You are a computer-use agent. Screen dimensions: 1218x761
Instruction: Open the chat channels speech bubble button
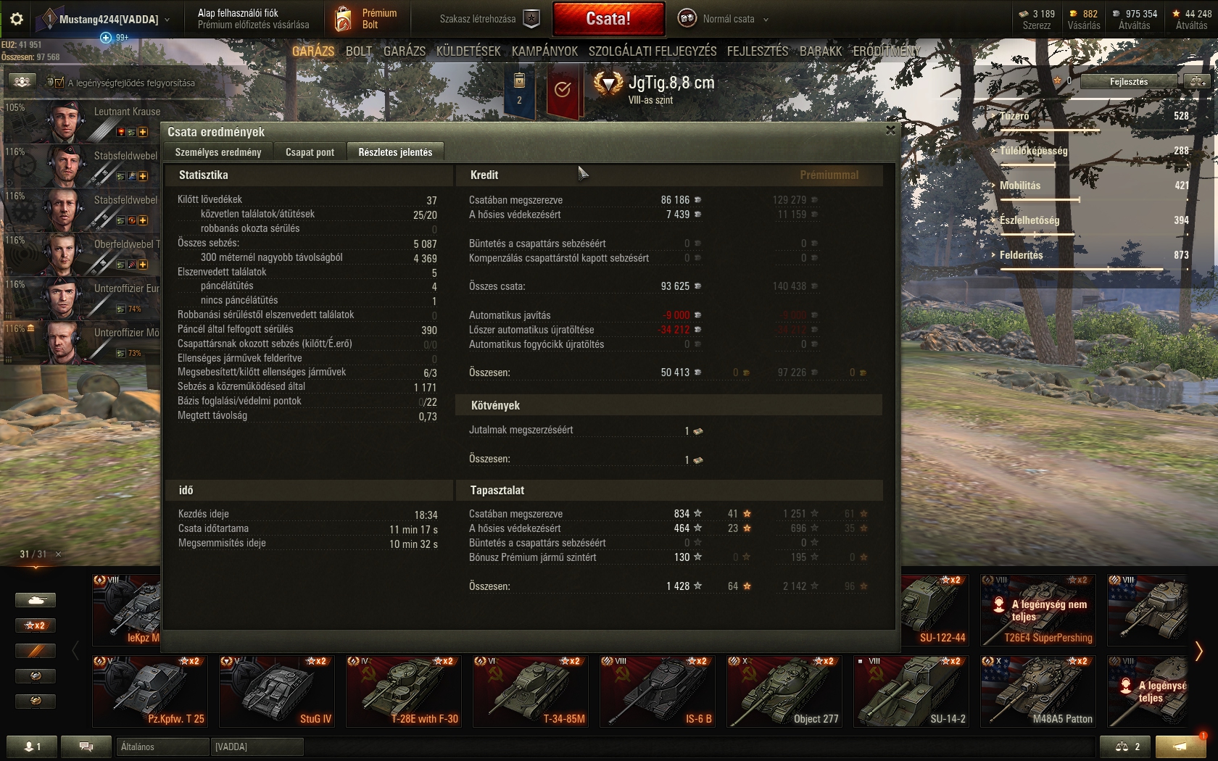[86, 747]
